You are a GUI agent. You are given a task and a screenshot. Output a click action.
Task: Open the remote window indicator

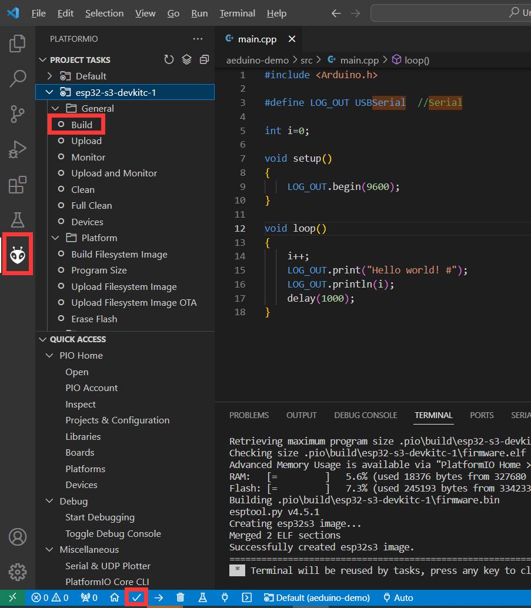point(12,597)
